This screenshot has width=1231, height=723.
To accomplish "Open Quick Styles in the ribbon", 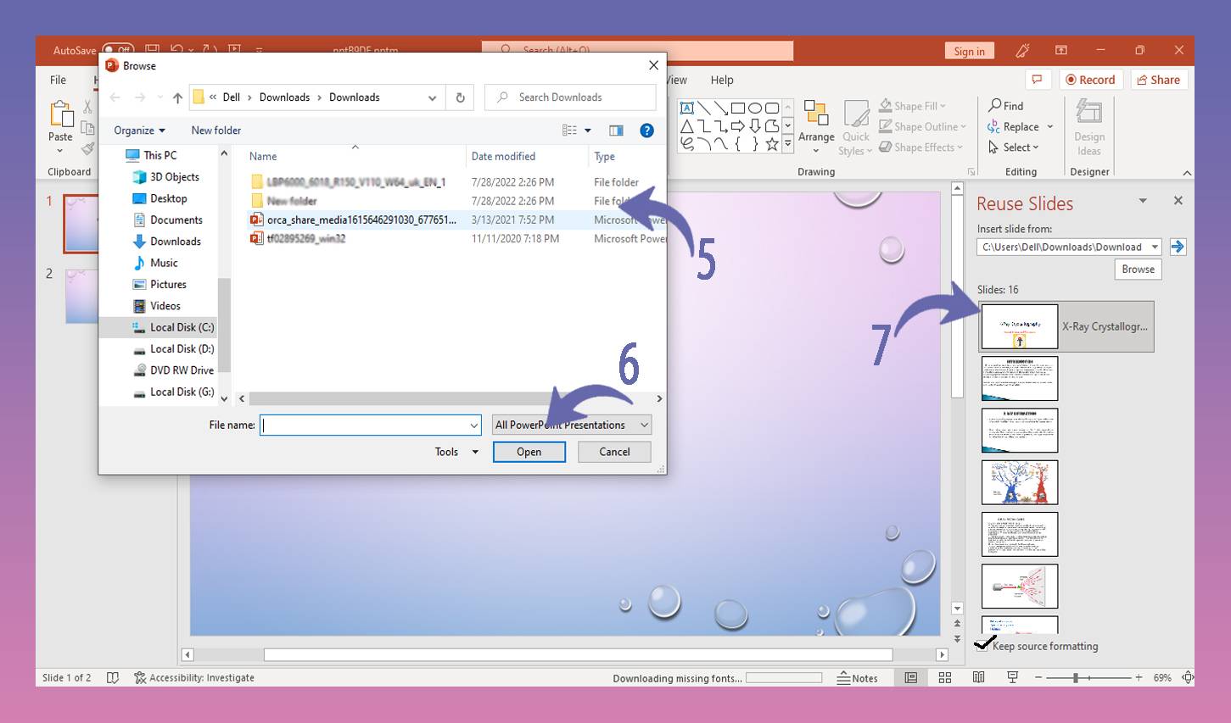I will click(855, 127).
